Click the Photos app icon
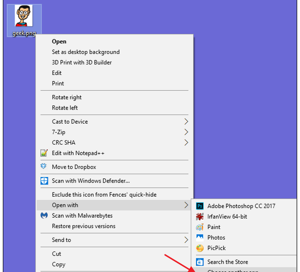Screen dimensions: 300x272 tap(199, 237)
